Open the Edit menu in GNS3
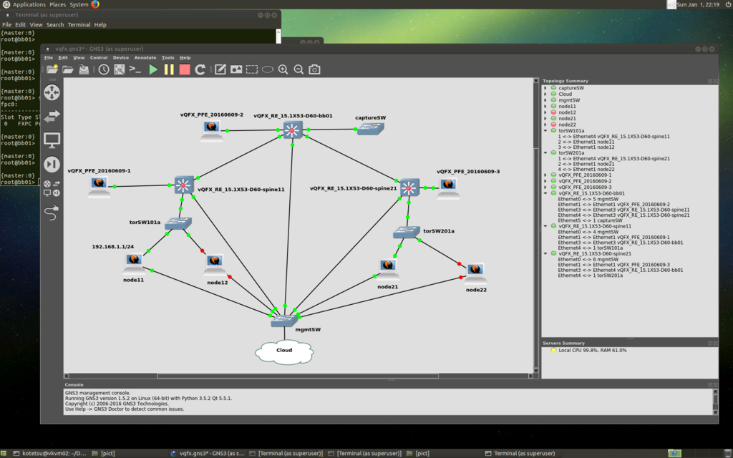Screen dimensions: 733x458 point(63,57)
